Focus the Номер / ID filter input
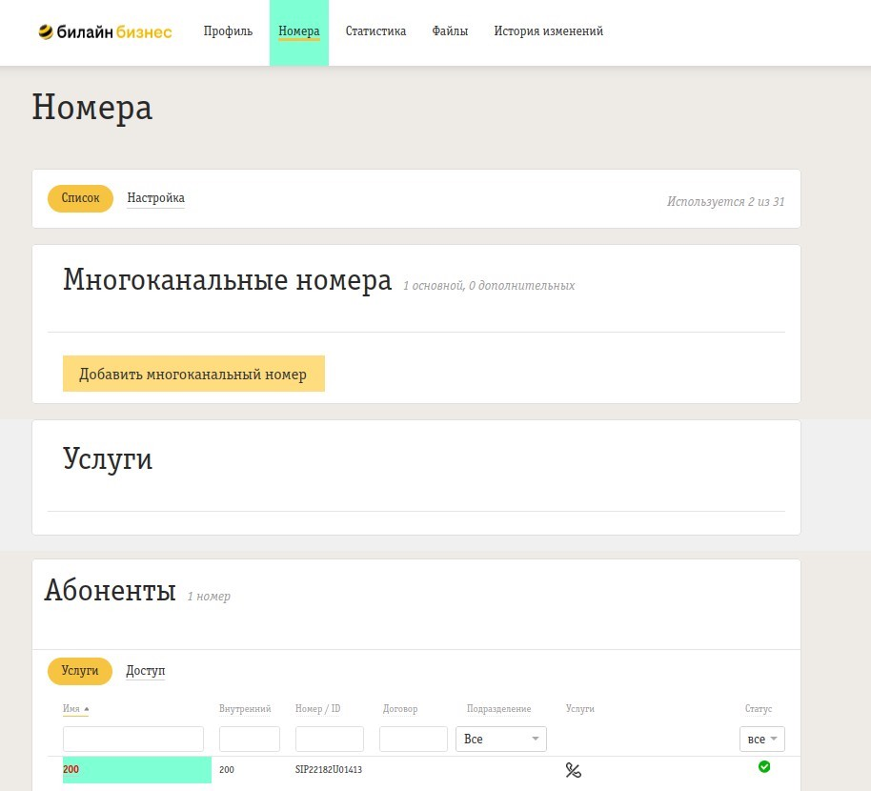The width and height of the screenshot is (871, 791). tap(330, 740)
